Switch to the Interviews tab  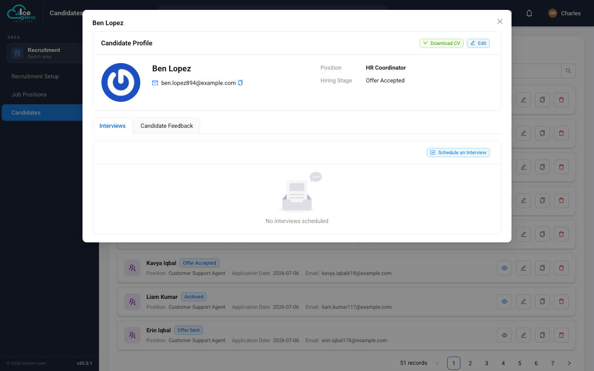[113, 126]
